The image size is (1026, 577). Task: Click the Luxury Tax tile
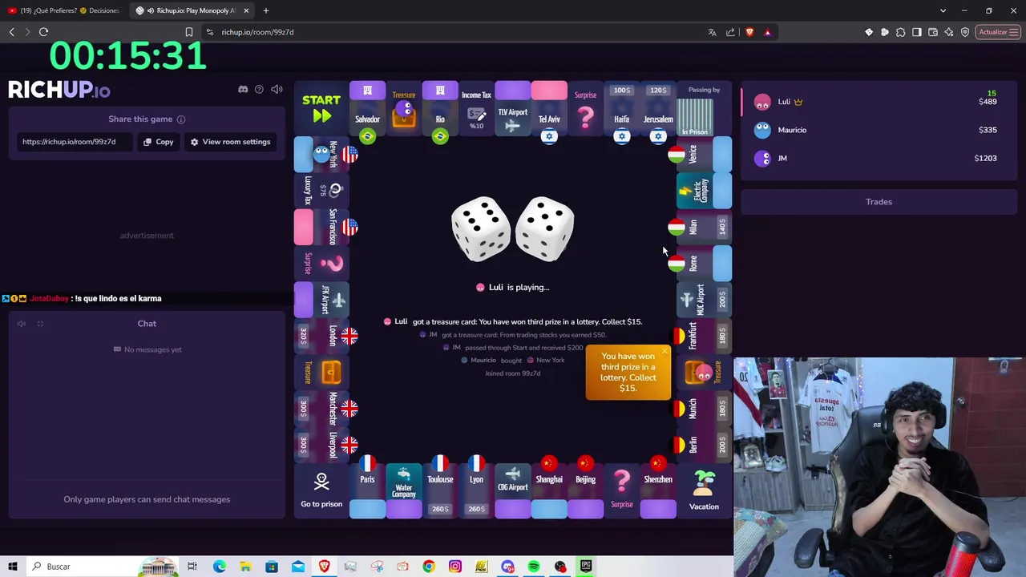tap(321, 191)
